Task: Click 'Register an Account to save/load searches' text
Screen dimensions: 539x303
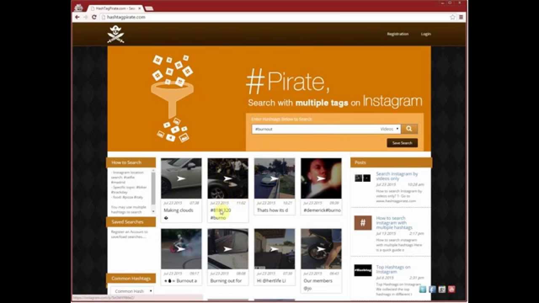Action: (129, 234)
